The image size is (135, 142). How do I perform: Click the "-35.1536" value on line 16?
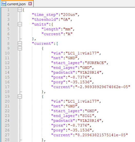(x=80, y=82)
